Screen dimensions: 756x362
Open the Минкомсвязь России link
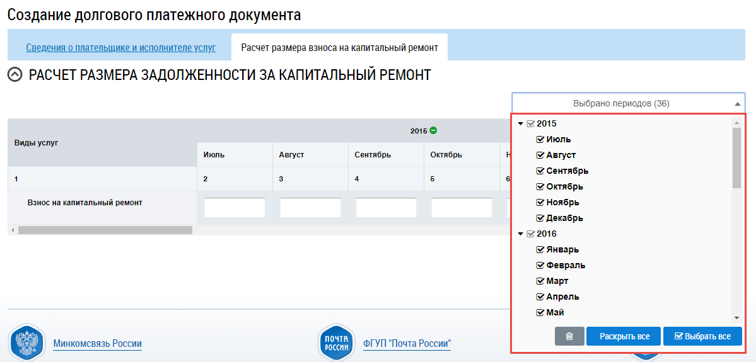(x=97, y=344)
